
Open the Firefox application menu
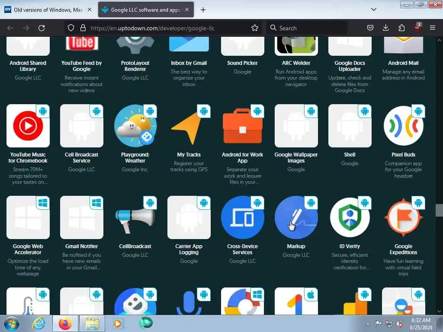(433, 28)
